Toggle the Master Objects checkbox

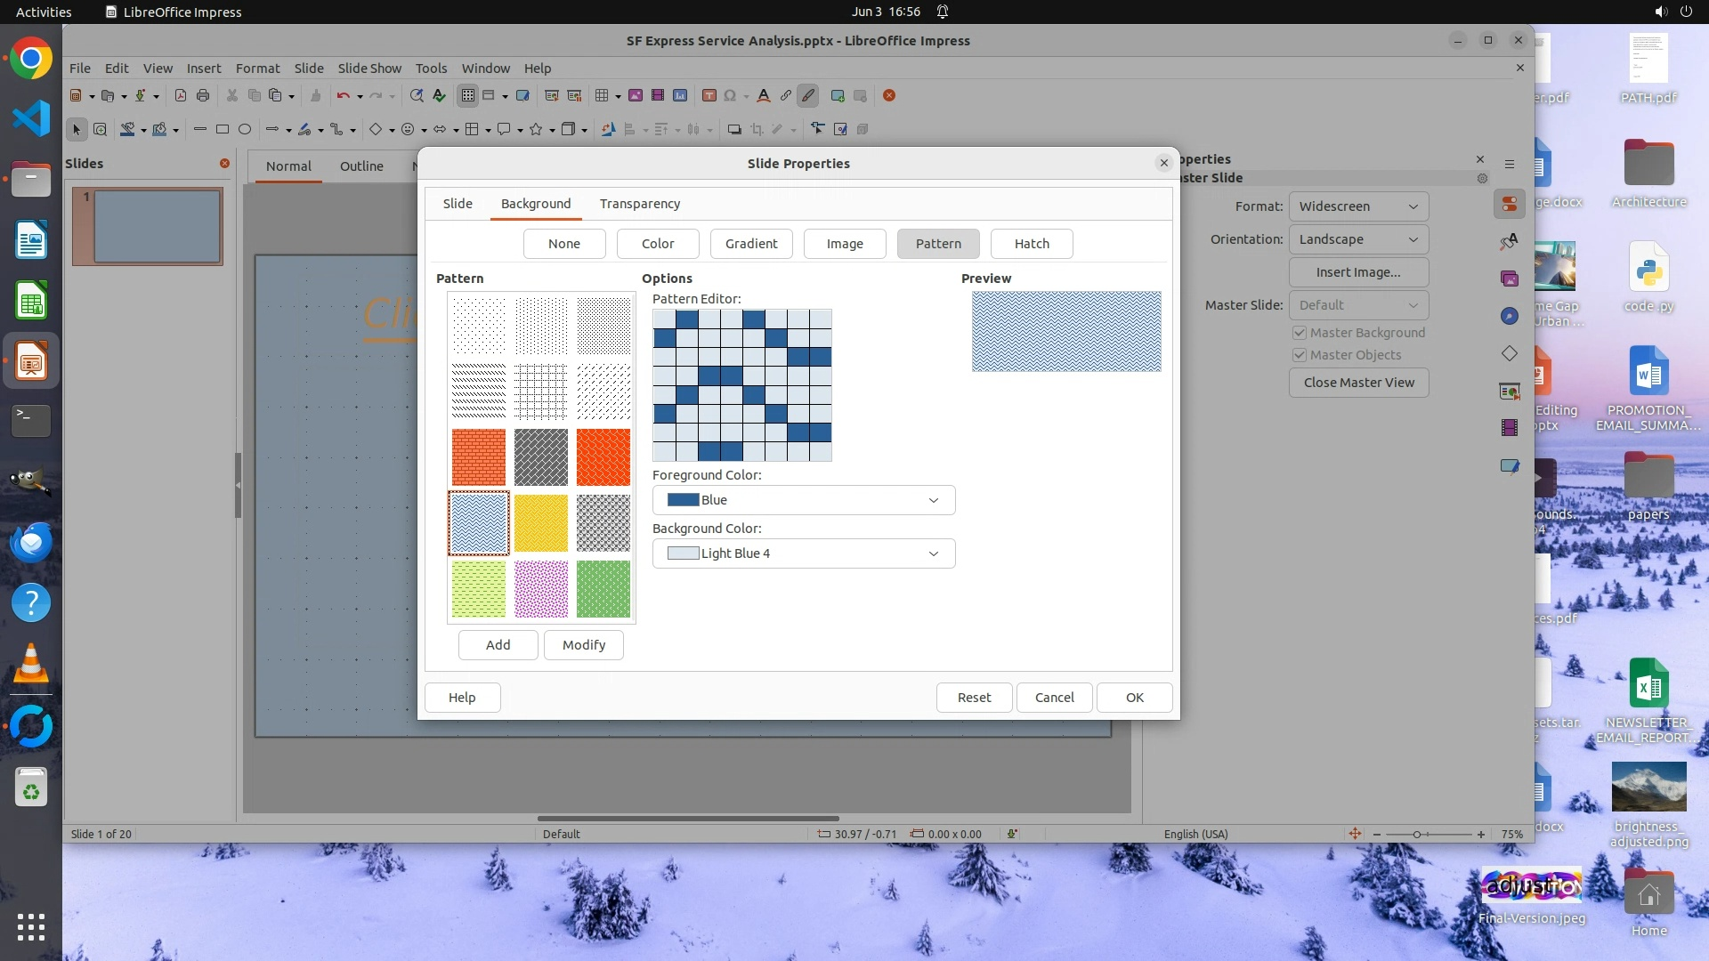coord(1300,355)
